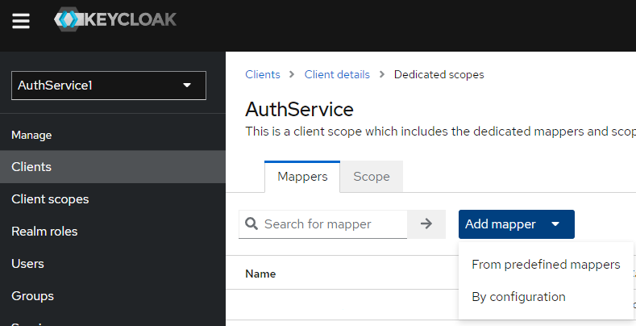Open Realm roles in sidebar
636x326 pixels.
pos(44,232)
